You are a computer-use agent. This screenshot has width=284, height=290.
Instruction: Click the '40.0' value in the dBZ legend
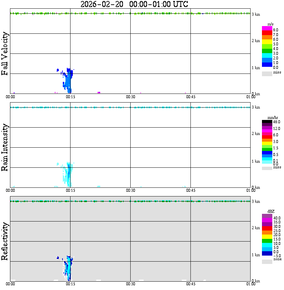[277, 218]
